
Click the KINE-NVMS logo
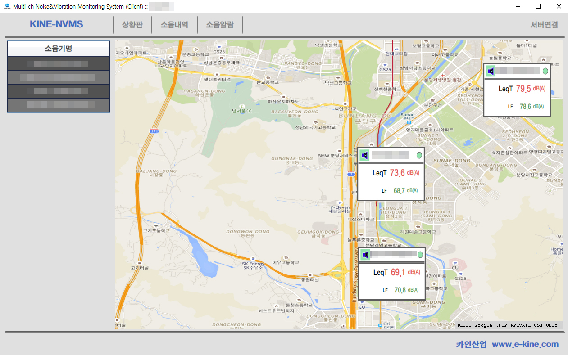point(56,24)
